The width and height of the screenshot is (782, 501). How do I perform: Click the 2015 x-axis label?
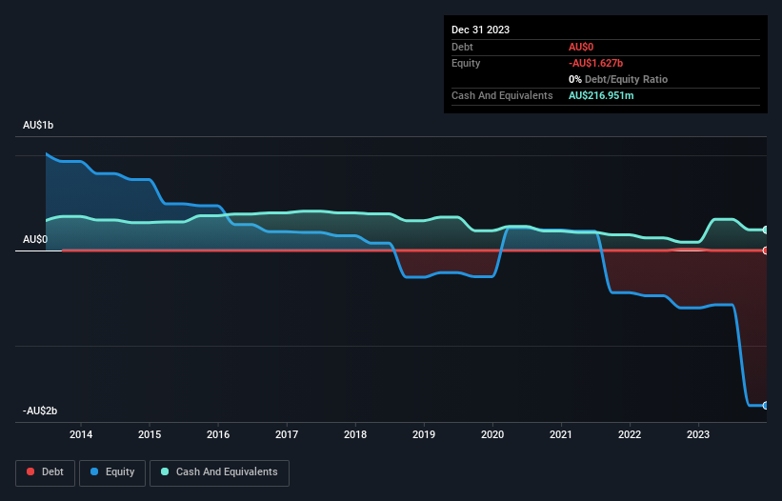point(150,434)
